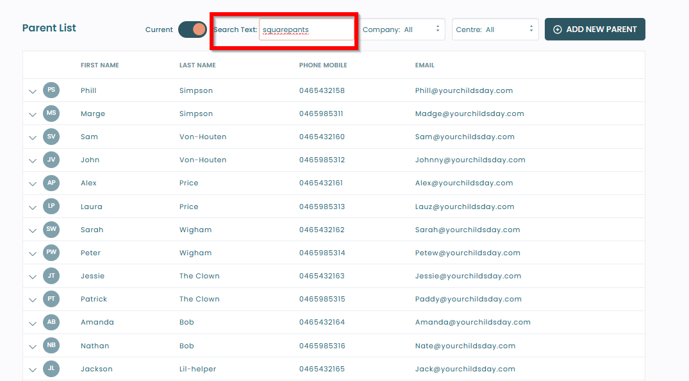
Task: Click the AP avatar icon
Action: click(51, 183)
